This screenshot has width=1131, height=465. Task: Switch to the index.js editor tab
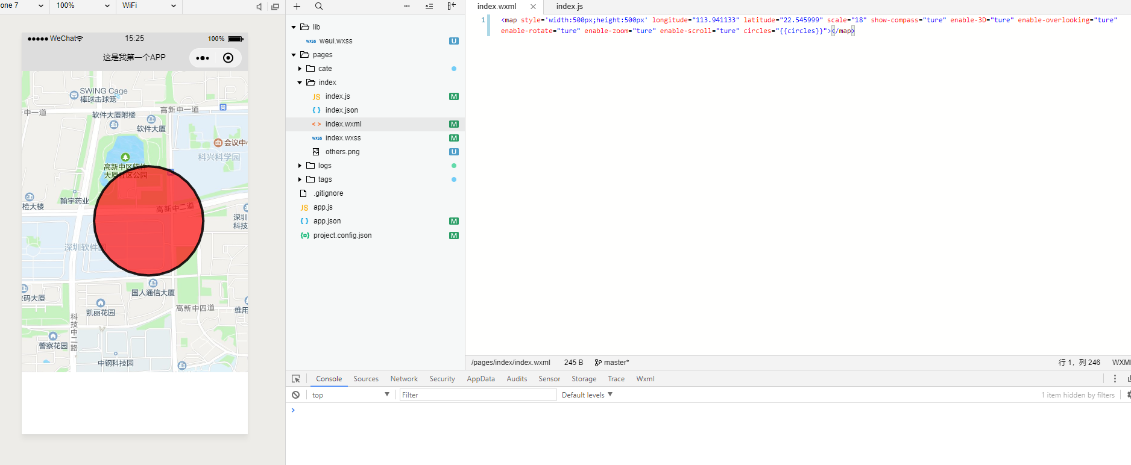[569, 7]
